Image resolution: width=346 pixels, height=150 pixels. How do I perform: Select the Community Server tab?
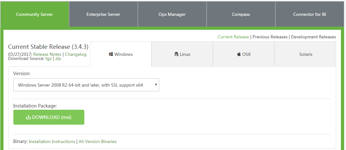(x=35, y=15)
